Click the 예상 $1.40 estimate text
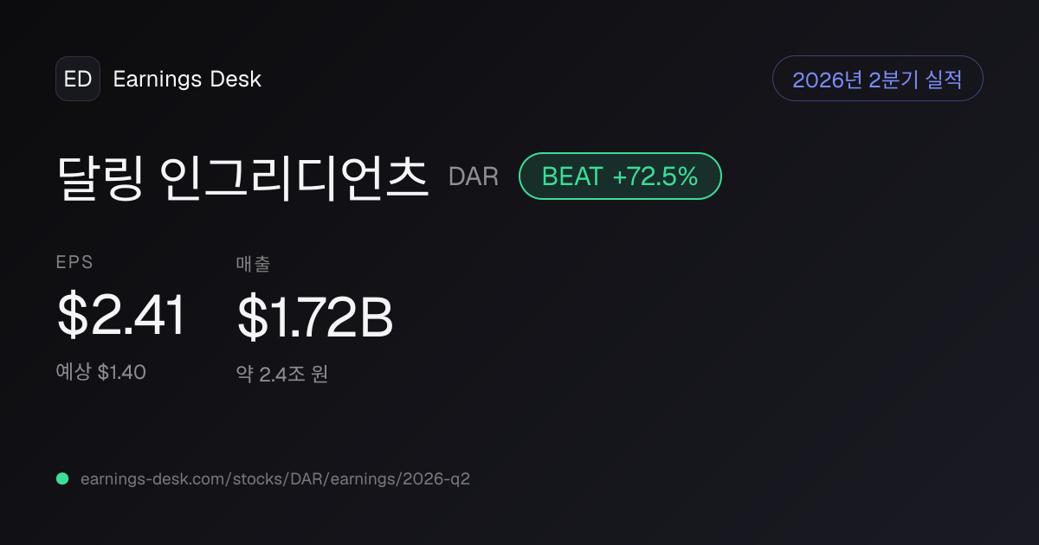The height and width of the screenshot is (545, 1039). [x=101, y=372]
